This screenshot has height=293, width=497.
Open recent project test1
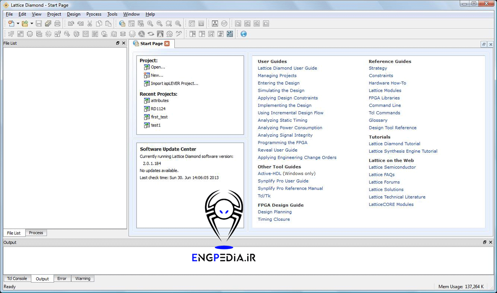(x=156, y=125)
